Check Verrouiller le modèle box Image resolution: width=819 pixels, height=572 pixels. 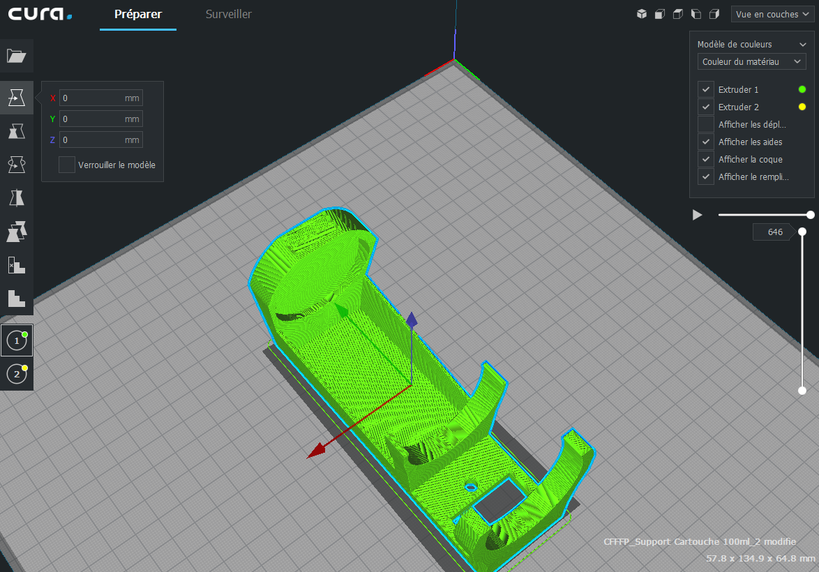66,165
